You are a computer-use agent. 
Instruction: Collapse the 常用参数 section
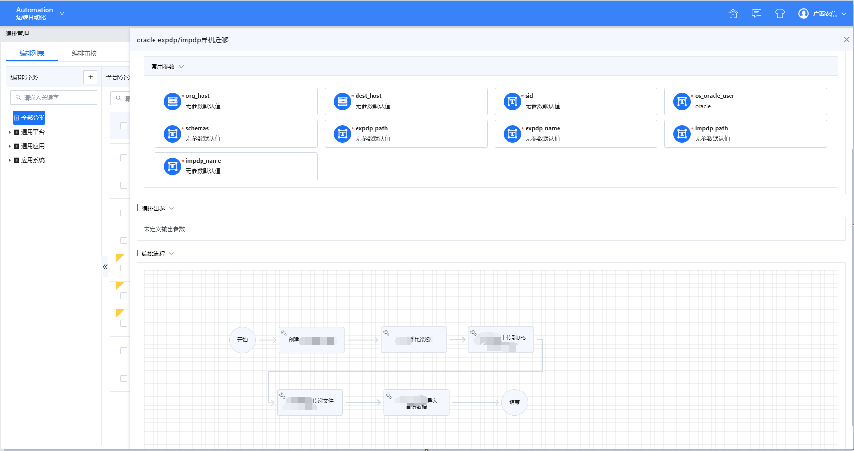[x=181, y=67]
